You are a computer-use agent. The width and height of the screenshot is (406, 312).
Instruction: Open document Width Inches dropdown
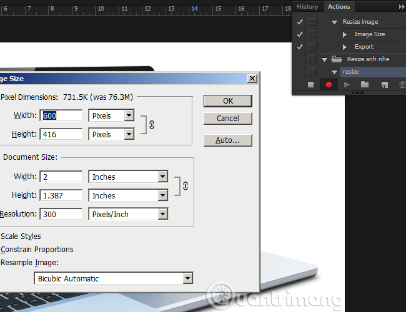click(x=162, y=177)
